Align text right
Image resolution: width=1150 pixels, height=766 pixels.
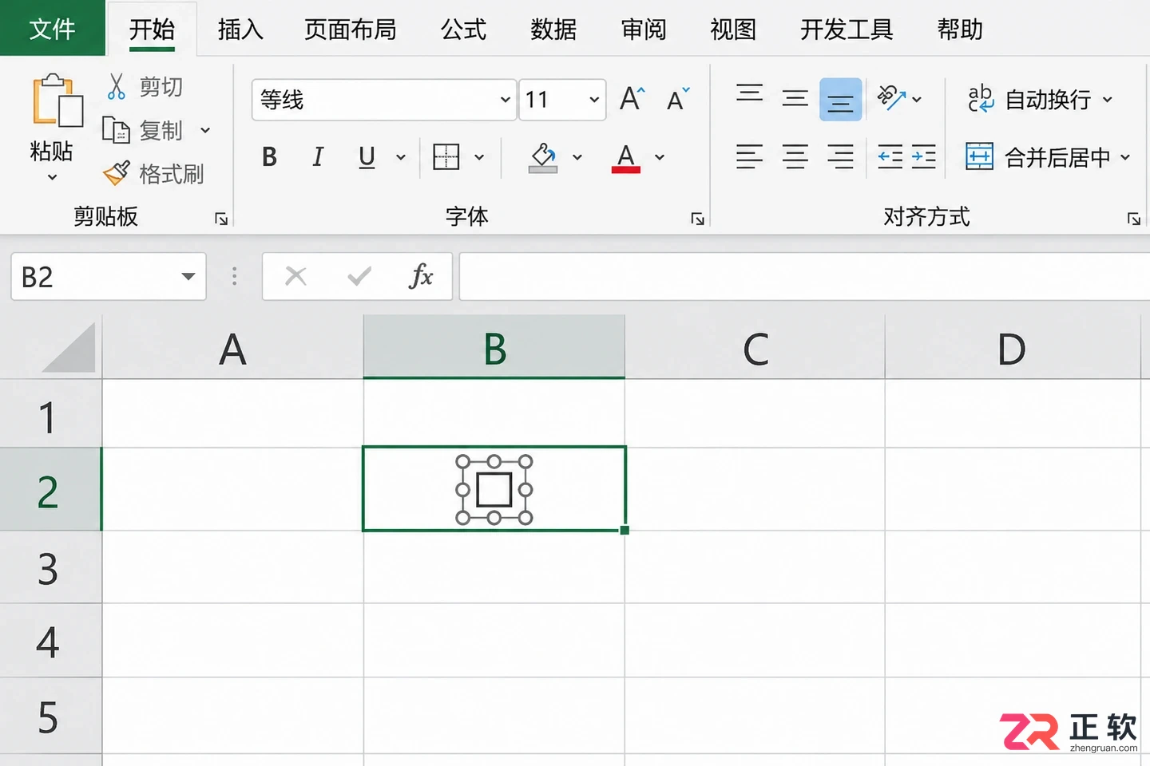click(840, 156)
